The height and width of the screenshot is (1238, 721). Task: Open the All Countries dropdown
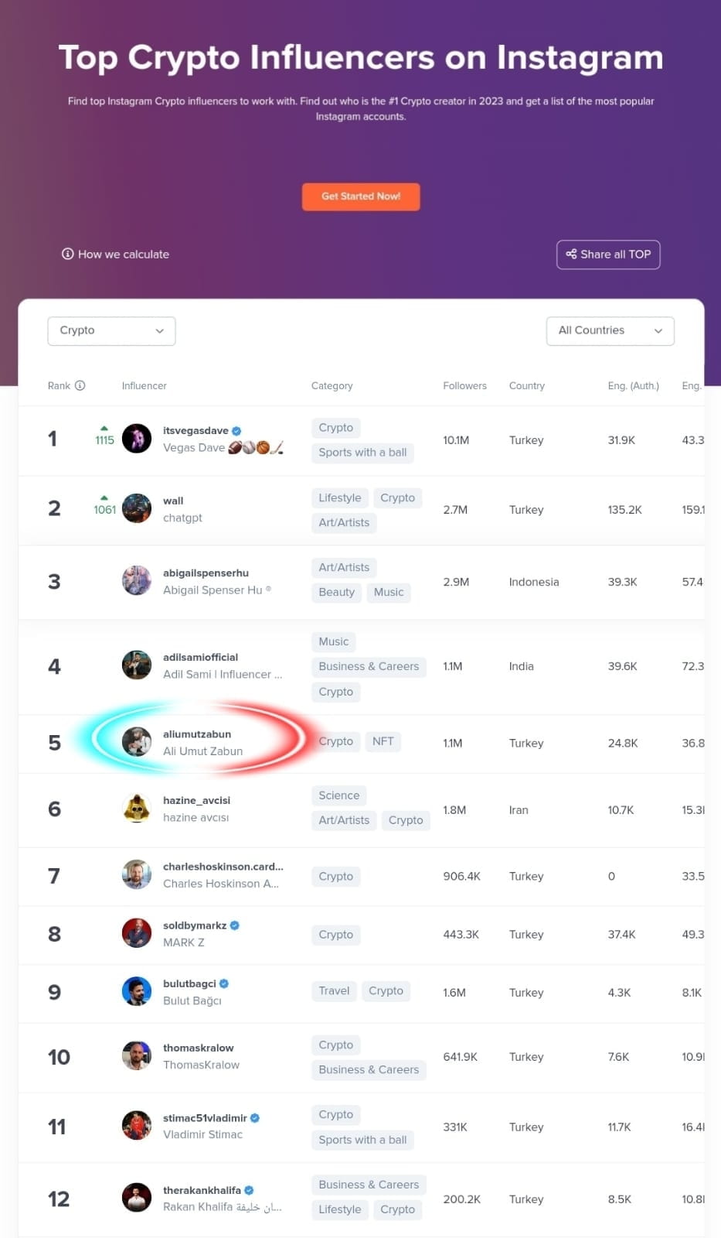coord(610,330)
